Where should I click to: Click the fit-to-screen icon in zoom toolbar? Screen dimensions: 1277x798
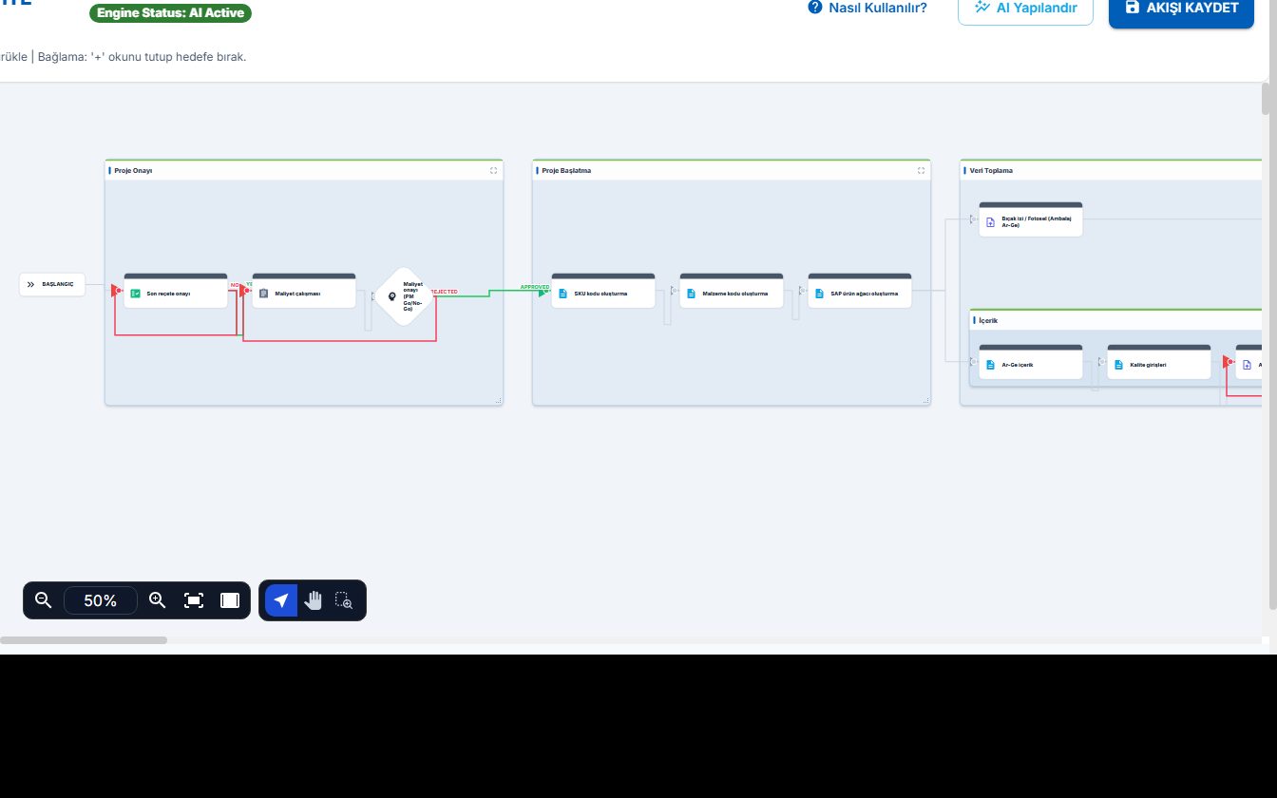(194, 600)
